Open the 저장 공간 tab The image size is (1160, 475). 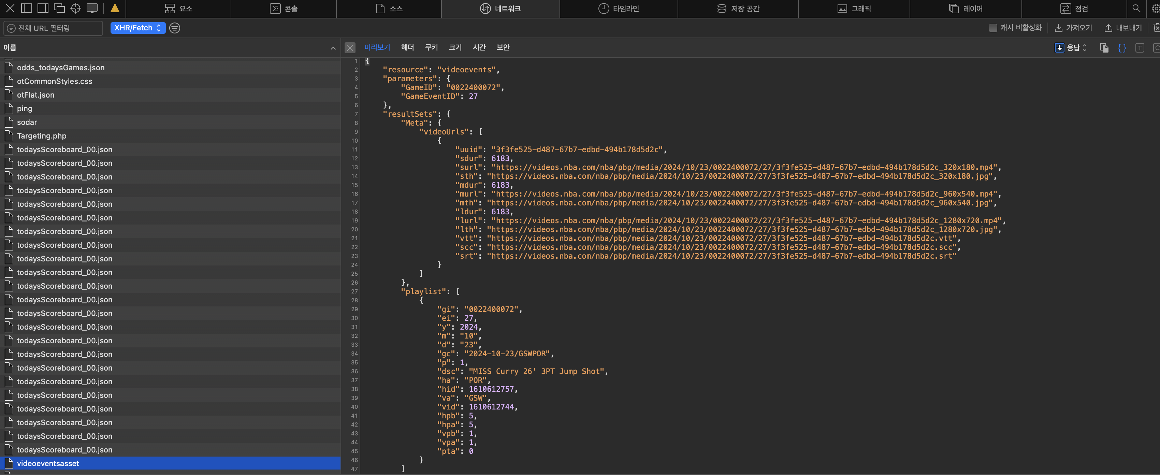(x=738, y=9)
